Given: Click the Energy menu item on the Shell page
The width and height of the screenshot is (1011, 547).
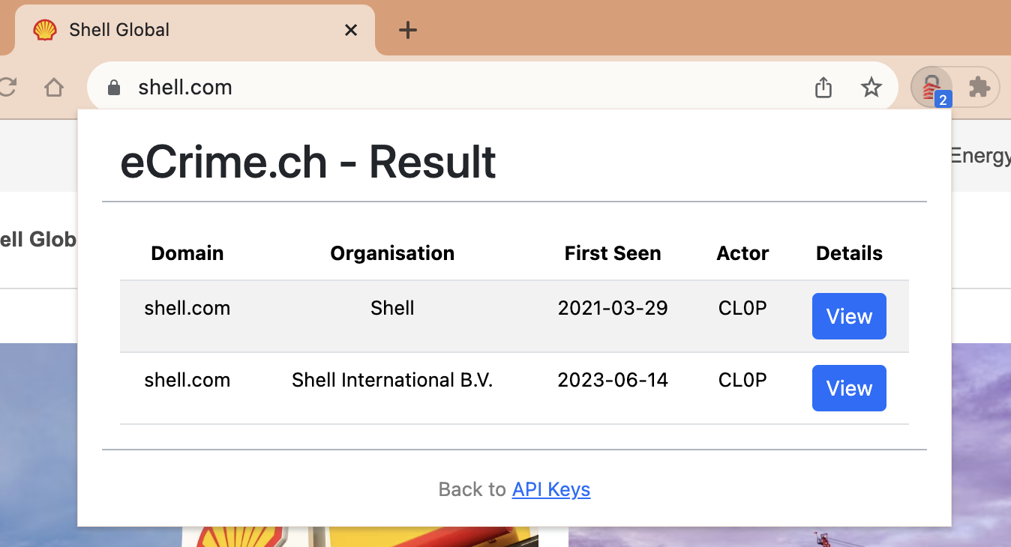Looking at the screenshot, I should 980,156.
